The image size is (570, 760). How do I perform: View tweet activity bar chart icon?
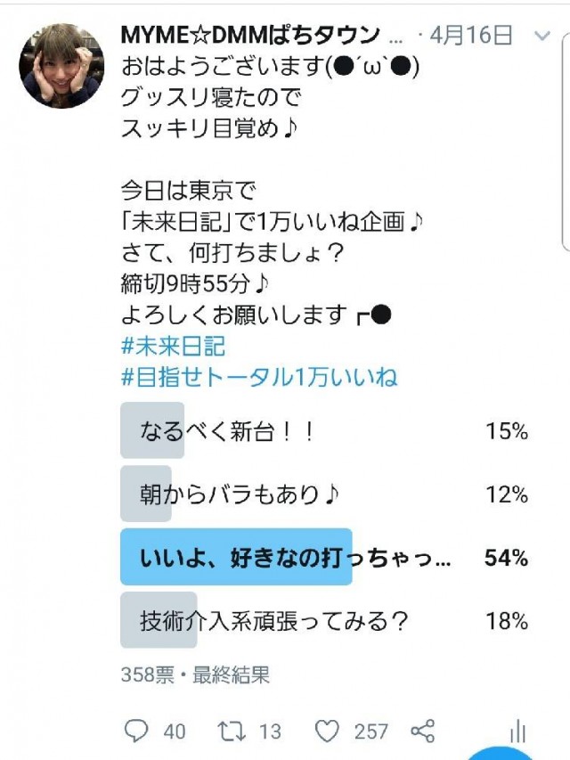pyautogui.click(x=518, y=732)
